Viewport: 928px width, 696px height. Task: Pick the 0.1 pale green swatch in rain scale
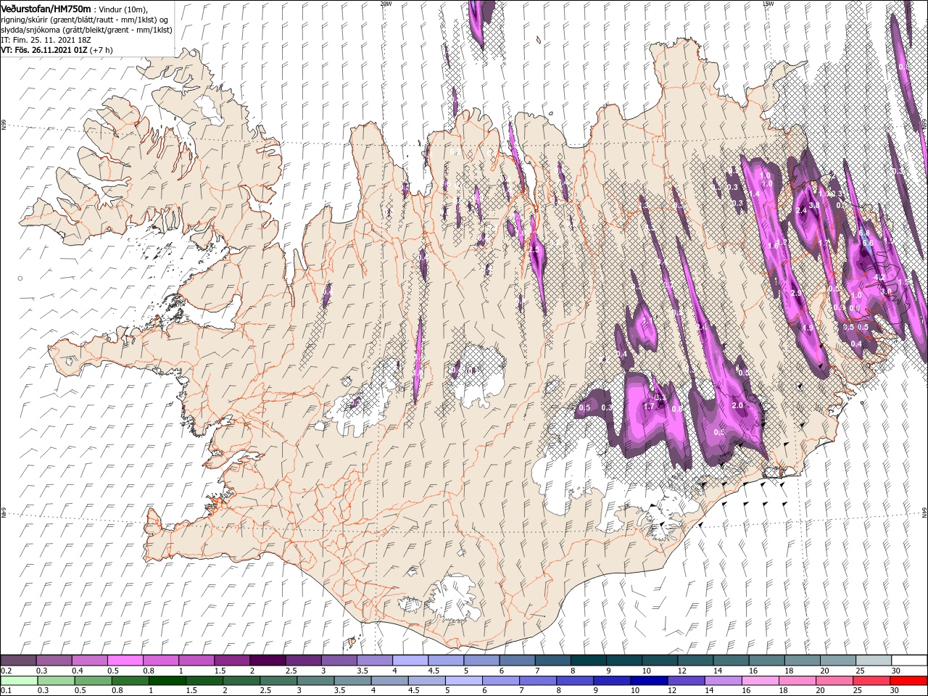18,681
